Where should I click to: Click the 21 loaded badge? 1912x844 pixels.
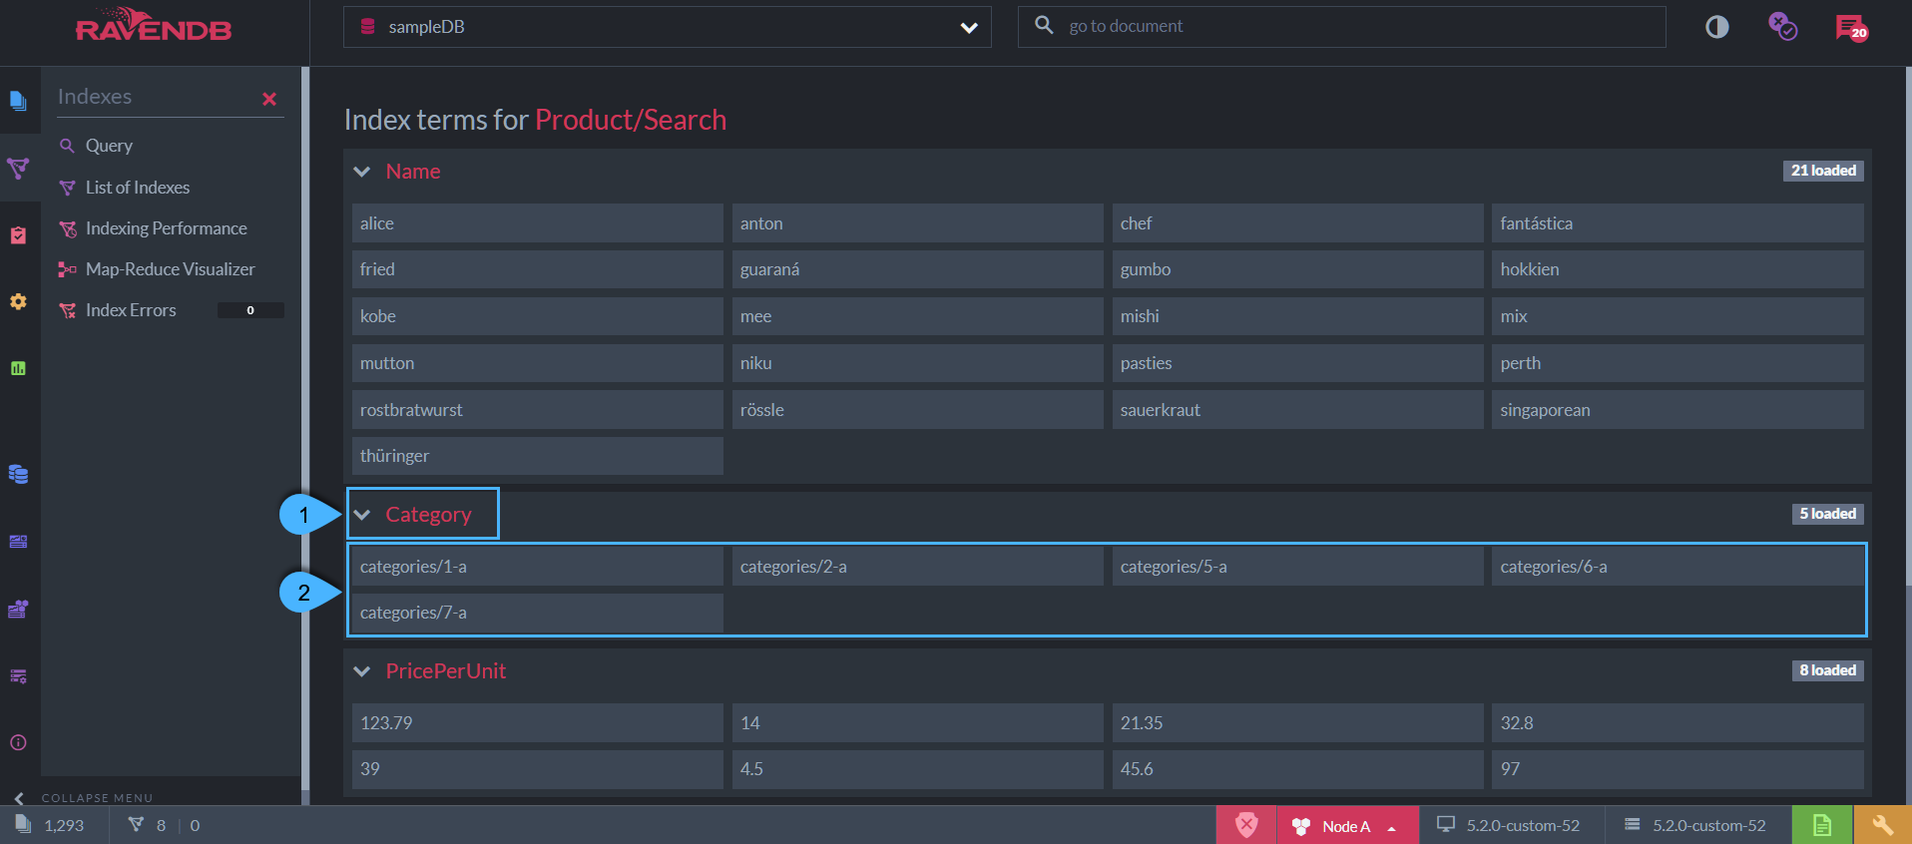point(1823,171)
